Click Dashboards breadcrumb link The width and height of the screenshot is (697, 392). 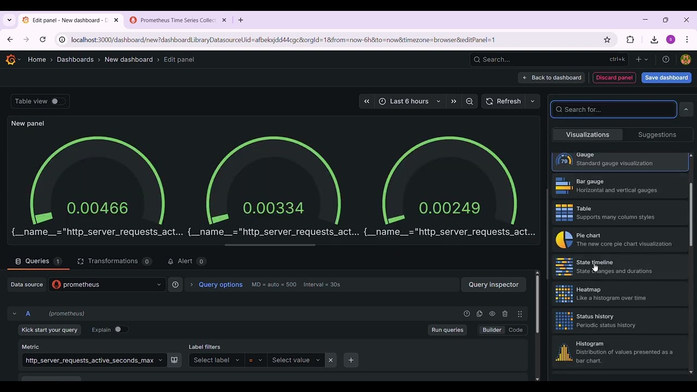[75, 59]
